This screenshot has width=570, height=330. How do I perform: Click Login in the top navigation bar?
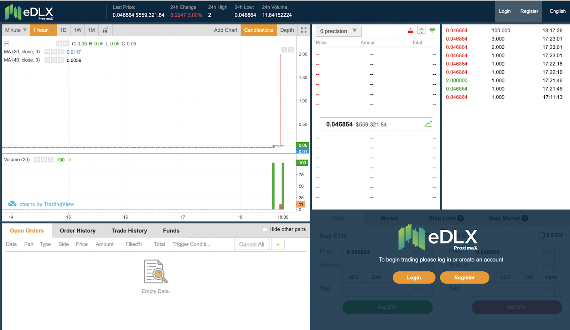pyautogui.click(x=504, y=11)
